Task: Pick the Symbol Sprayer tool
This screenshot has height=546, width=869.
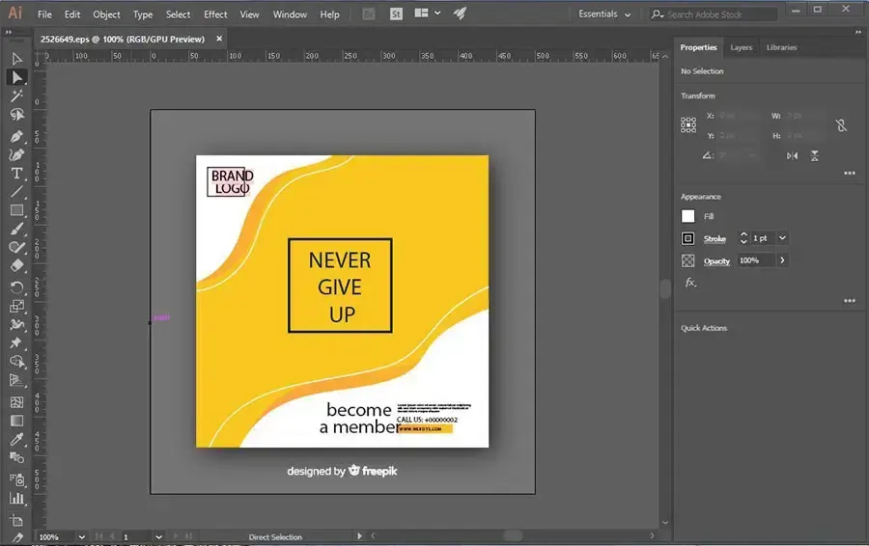Action: point(16,479)
